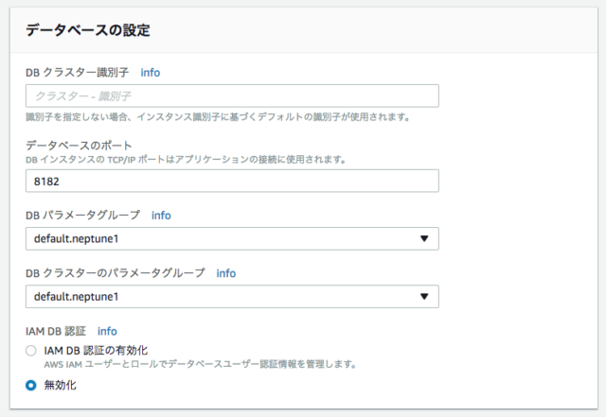Viewport: 606px width, 417px height.
Task: Click the 無効化 option label text
Action: point(60,386)
